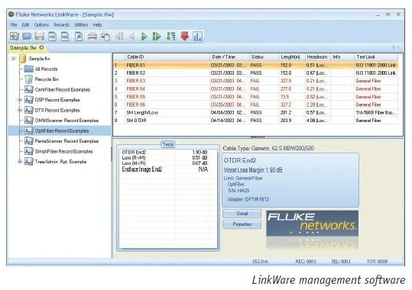This screenshot has width=412, height=290.
Task: Select the All Records tree item
Action: [x=46, y=69]
